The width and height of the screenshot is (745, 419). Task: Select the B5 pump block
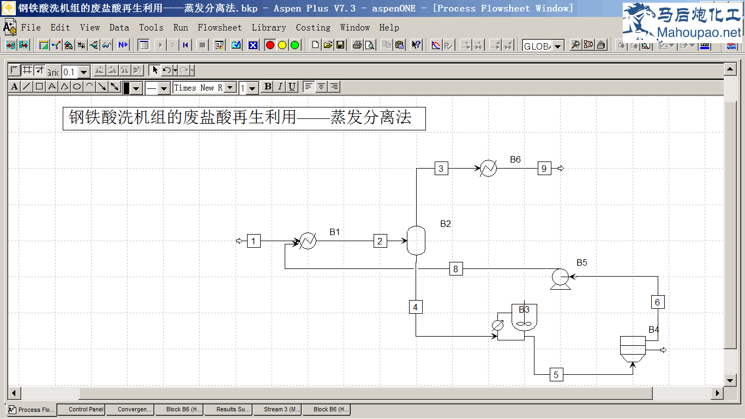(x=560, y=278)
